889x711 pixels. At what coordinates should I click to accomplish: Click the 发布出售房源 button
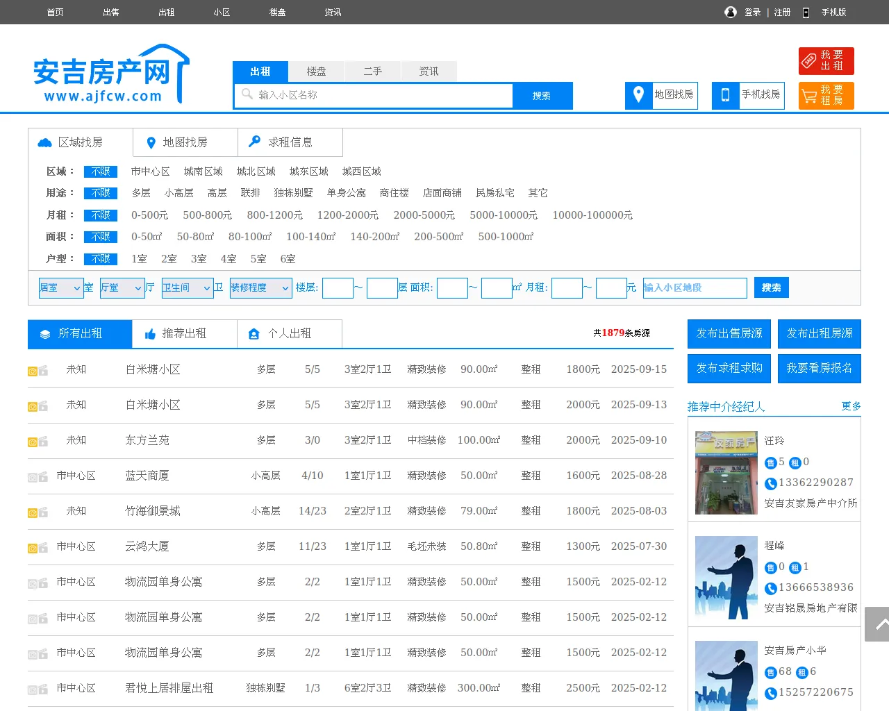(729, 333)
